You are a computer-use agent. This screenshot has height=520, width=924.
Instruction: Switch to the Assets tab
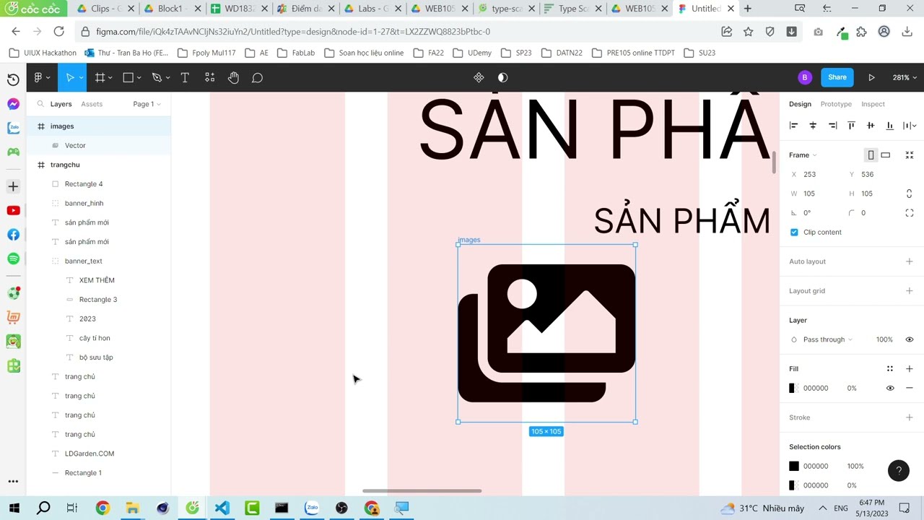click(92, 104)
